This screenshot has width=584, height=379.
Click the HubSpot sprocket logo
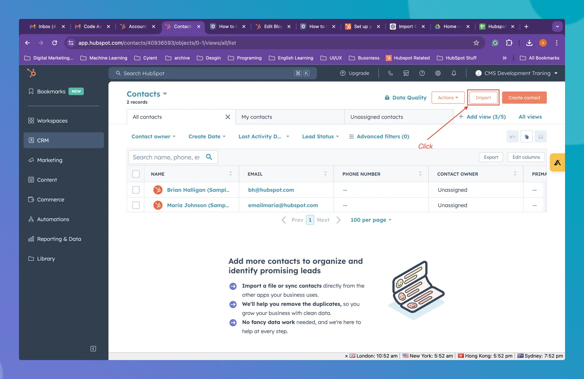coord(31,73)
